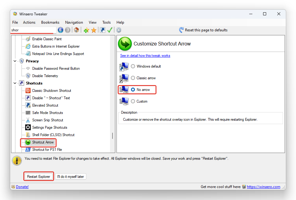Screen dimensions: 296x200
Task: Add bookmark with green plus star icon
Action: tap(86, 30)
